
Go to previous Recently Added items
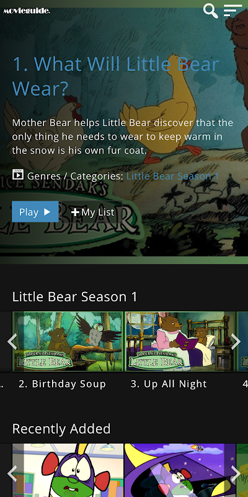pos(12,473)
